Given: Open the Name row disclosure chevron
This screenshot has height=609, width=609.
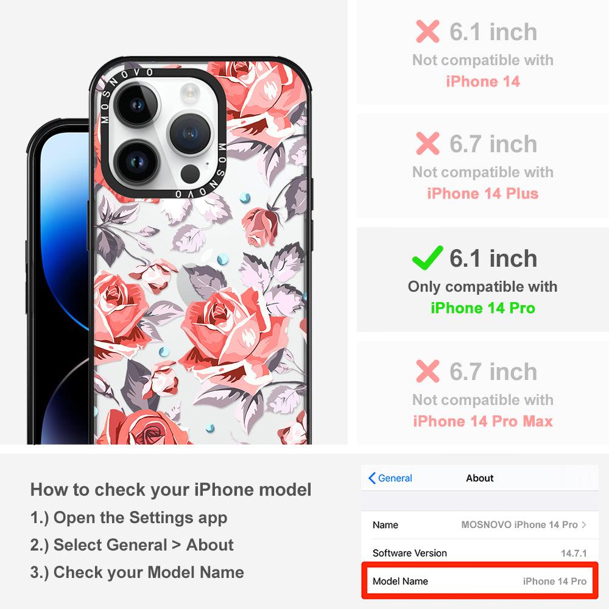Looking at the screenshot, I should click(584, 525).
